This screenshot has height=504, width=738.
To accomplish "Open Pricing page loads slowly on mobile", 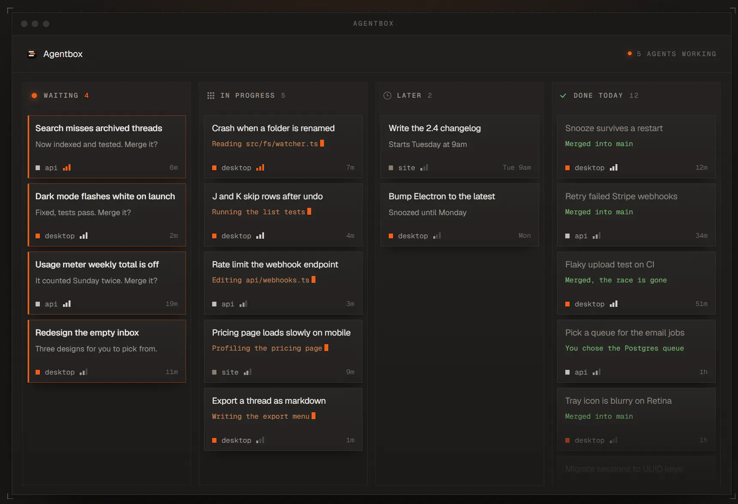I will pyautogui.click(x=283, y=351).
